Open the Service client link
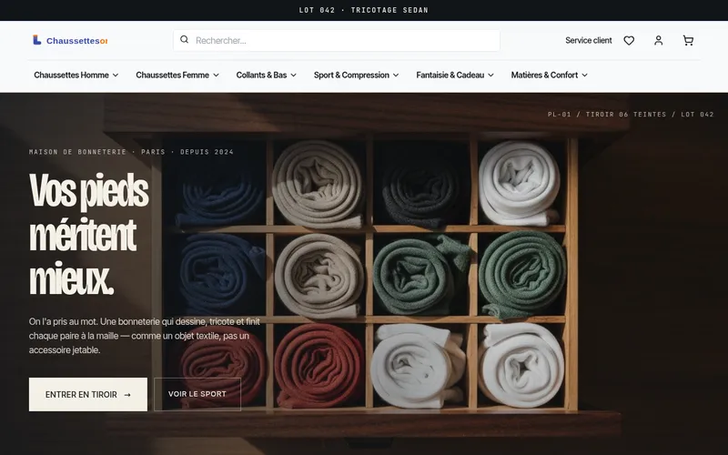 (x=588, y=40)
